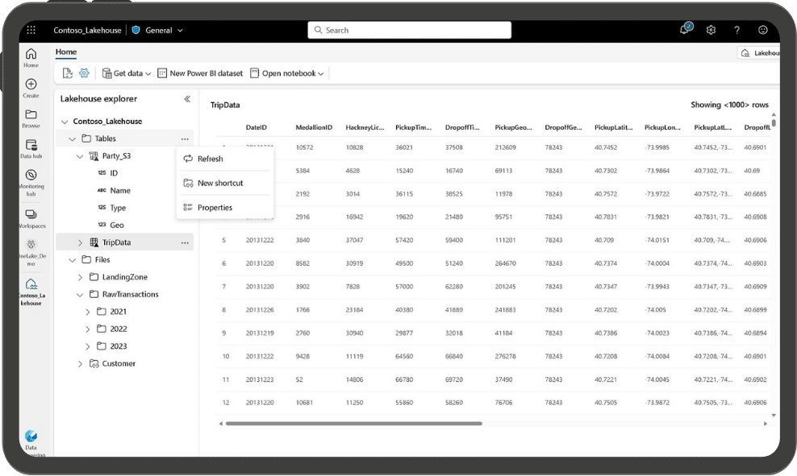Click the vertical scrollbar thumb of table
This screenshot has width=797, height=476.
tap(774, 122)
